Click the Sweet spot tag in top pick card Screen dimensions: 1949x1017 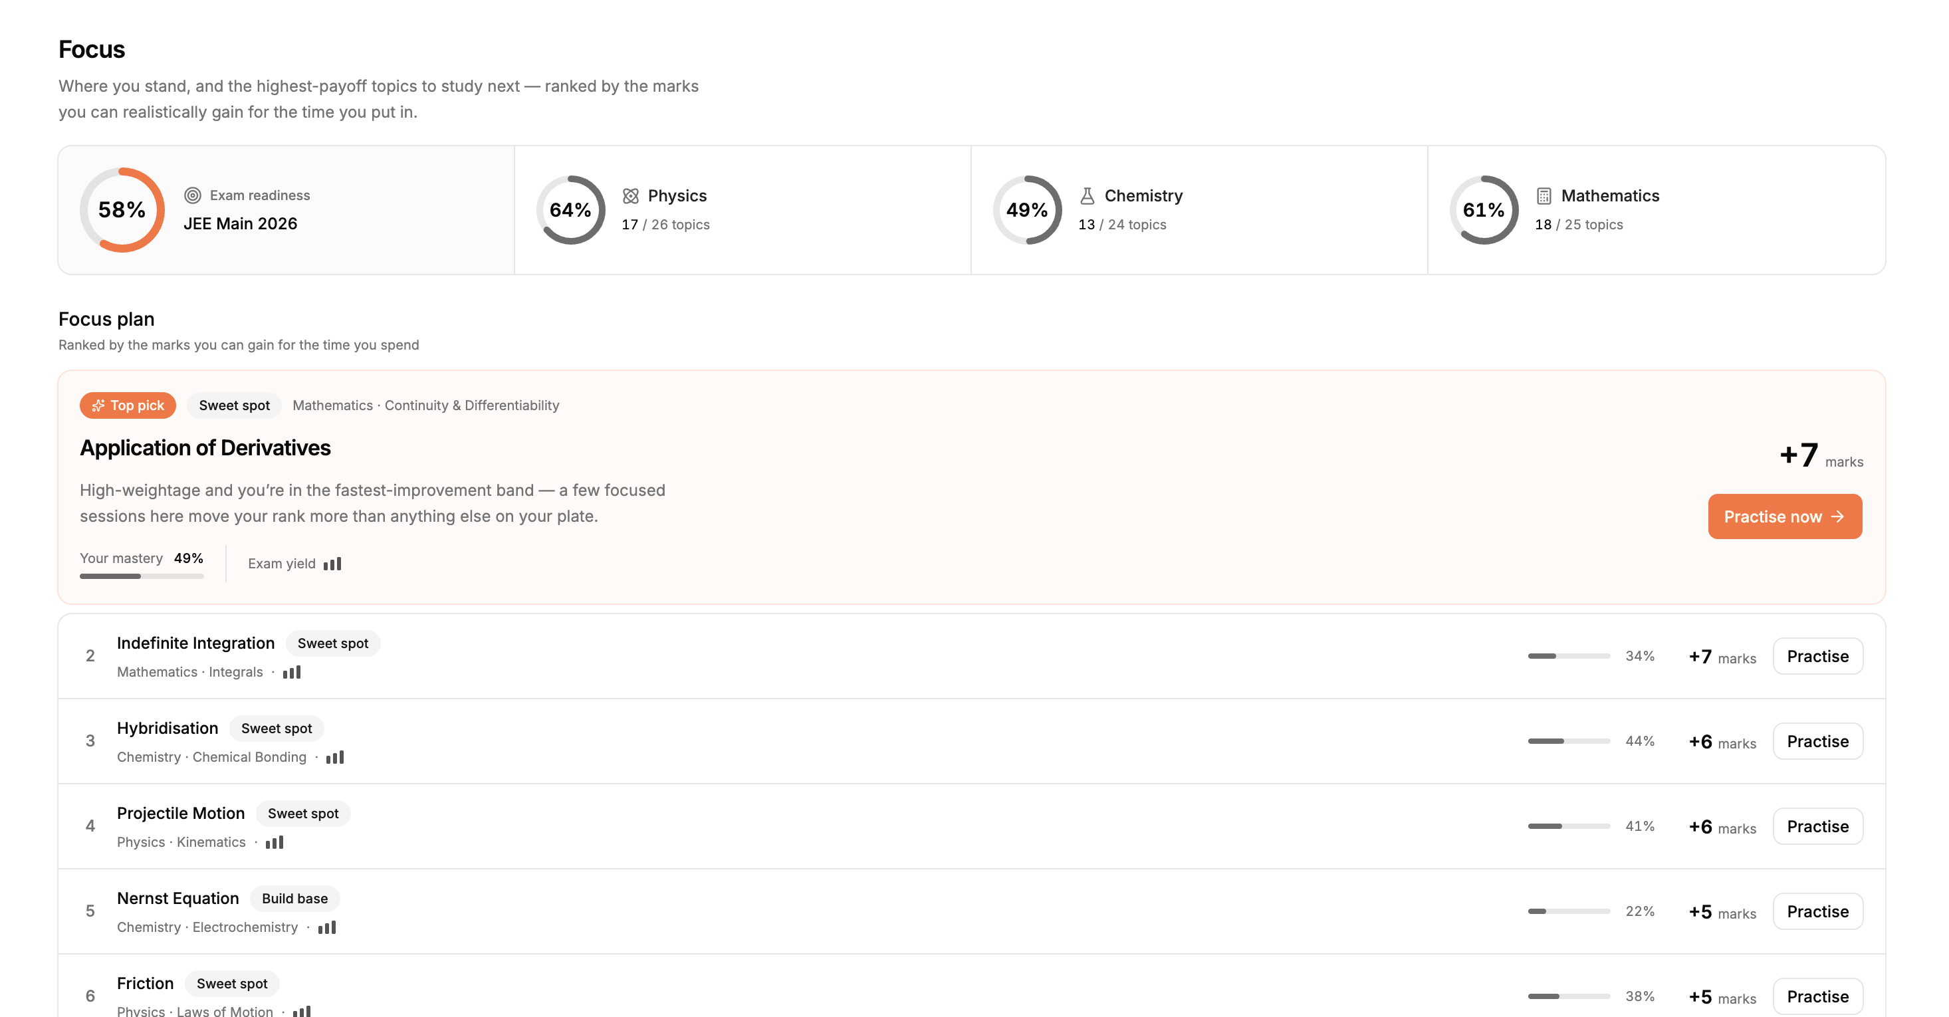click(235, 405)
